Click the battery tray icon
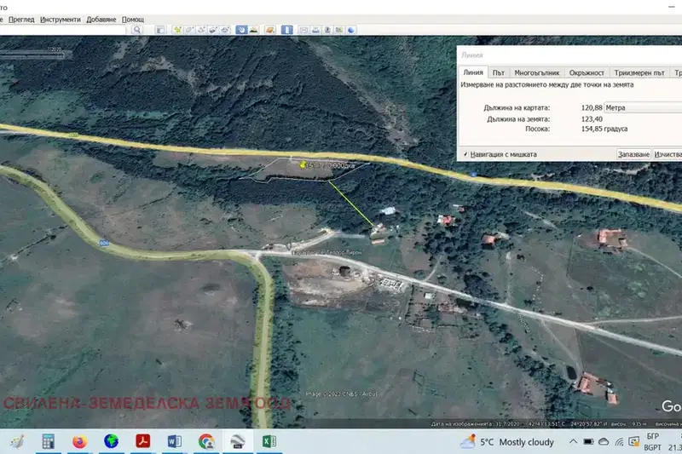The width and height of the screenshot is (682, 454). tap(588, 442)
